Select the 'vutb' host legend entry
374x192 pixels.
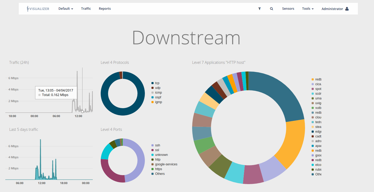tap(316, 108)
